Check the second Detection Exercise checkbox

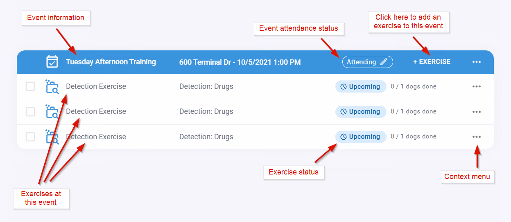30,111
